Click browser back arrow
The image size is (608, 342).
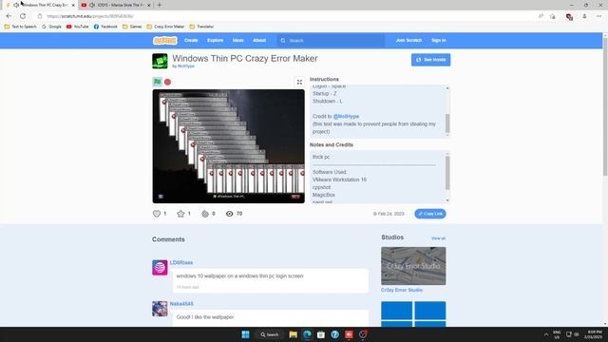(x=9, y=16)
